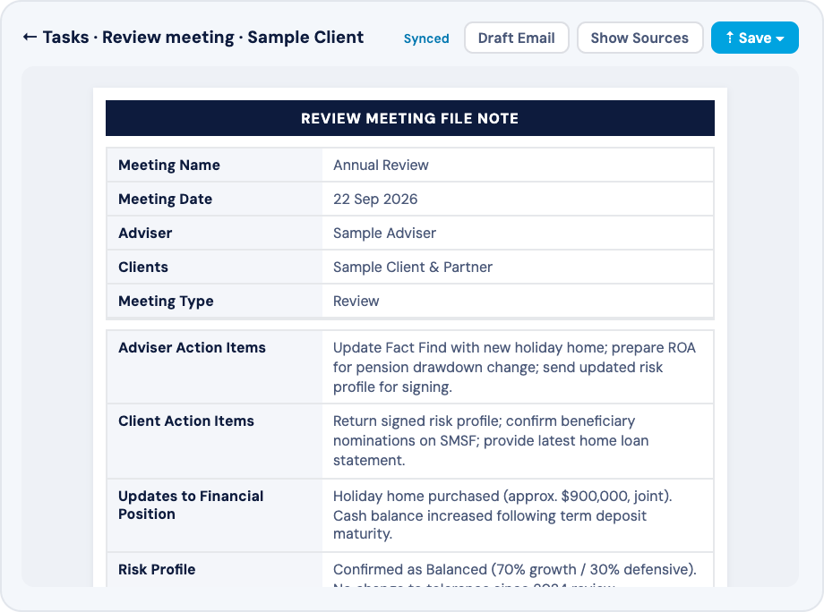Click the 'Update Fact Find' adviser action text
This screenshot has height=612, width=824.
514,367
